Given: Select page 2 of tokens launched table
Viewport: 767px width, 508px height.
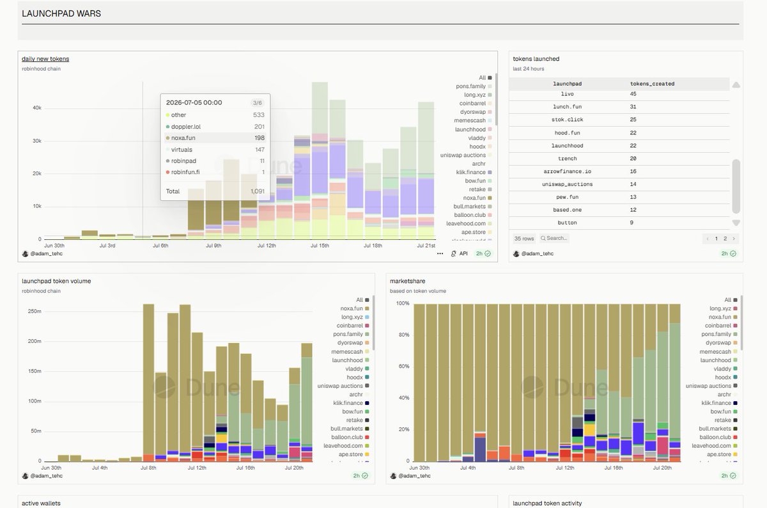Looking at the screenshot, I should (x=725, y=239).
